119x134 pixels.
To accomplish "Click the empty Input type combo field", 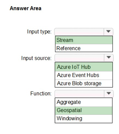I will pos(79,32).
